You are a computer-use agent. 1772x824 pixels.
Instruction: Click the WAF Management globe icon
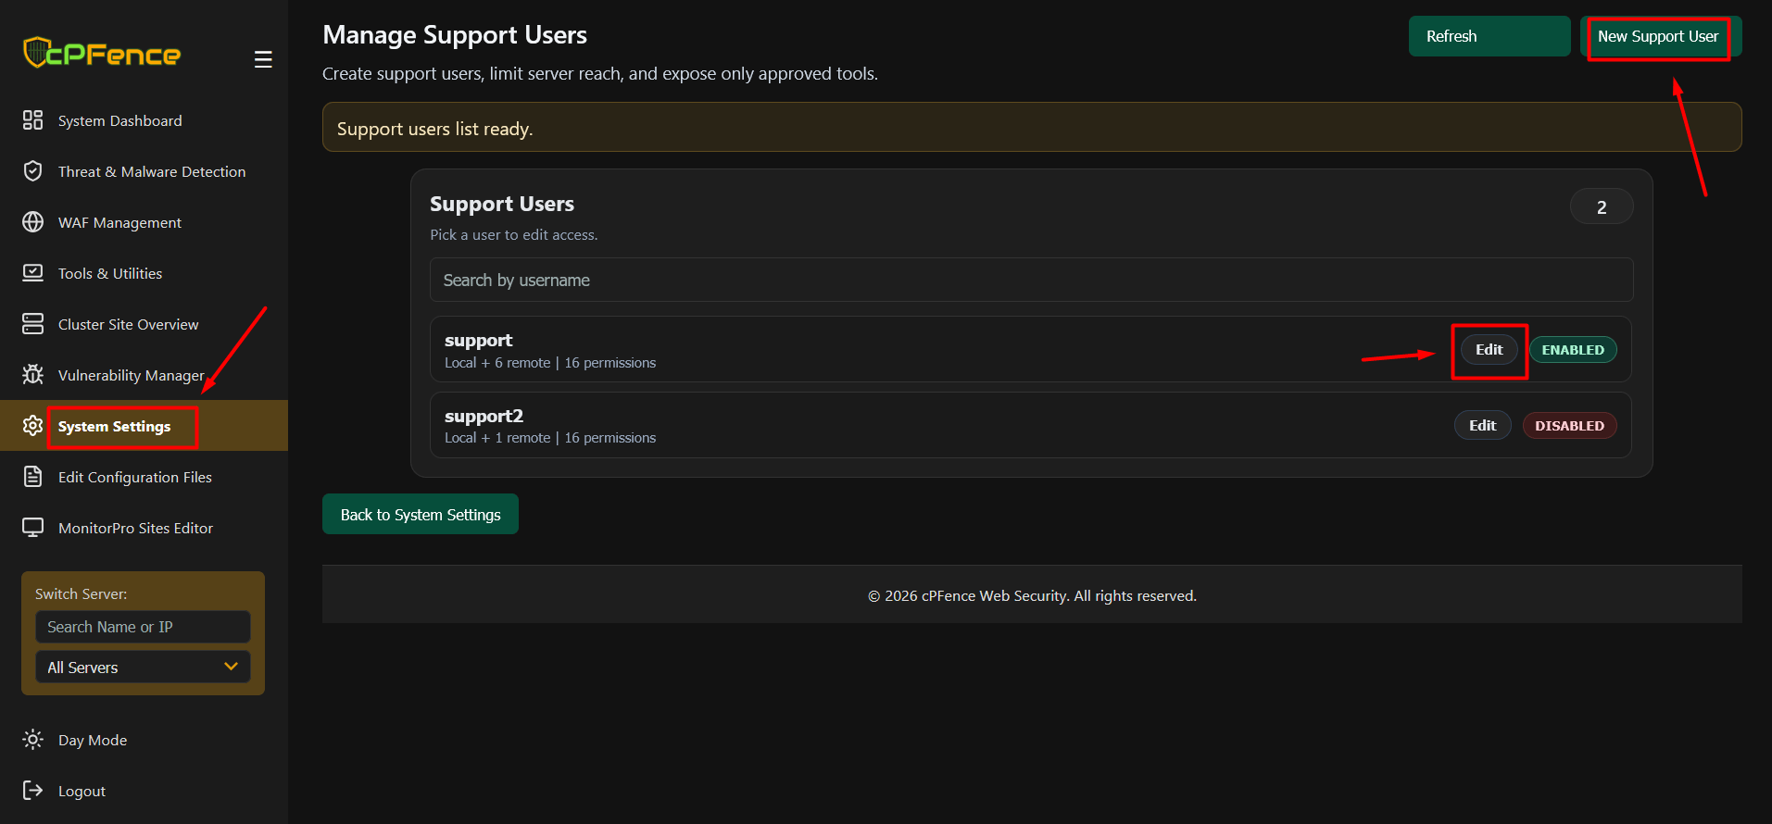(33, 222)
